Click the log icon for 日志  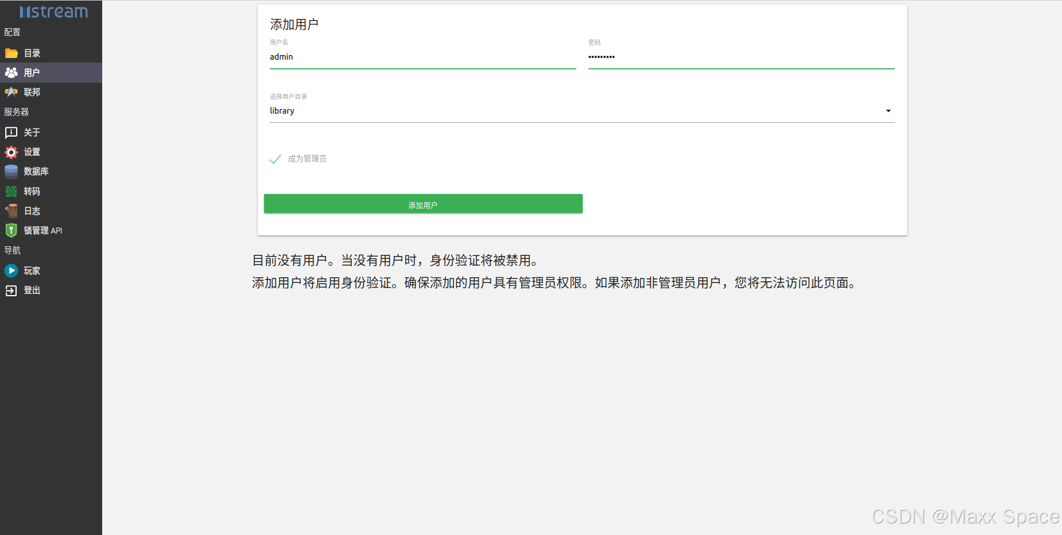[x=11, y=211]
